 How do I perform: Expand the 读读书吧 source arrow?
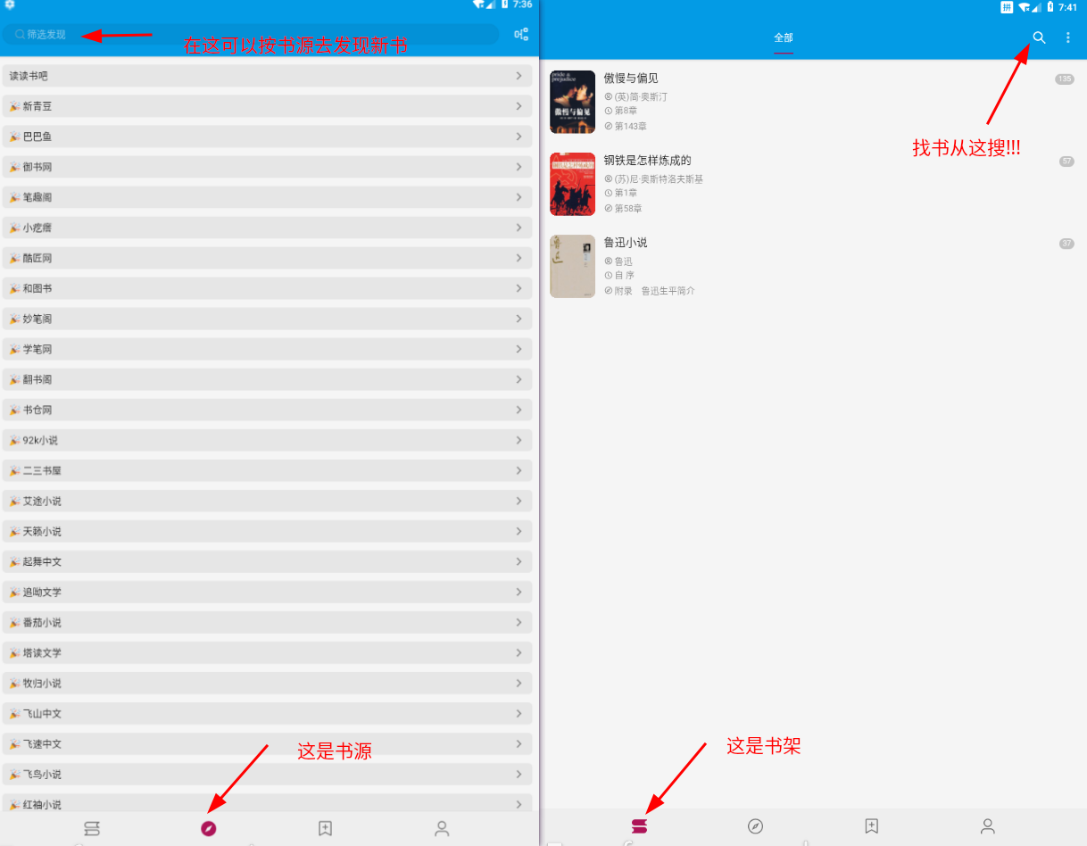point(519,76)
